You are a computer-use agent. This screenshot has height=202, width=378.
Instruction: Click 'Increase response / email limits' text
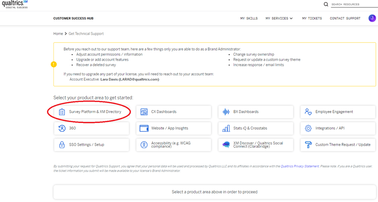coord(258,65)
